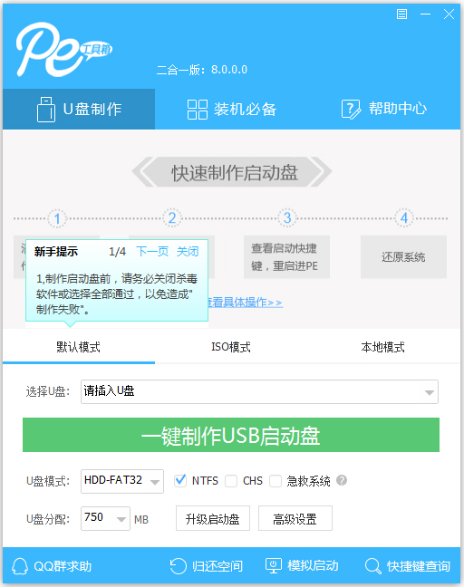Uncheck the NTFS checkbox
This screenshot has width=464, height=587.
tap(180, 480)
